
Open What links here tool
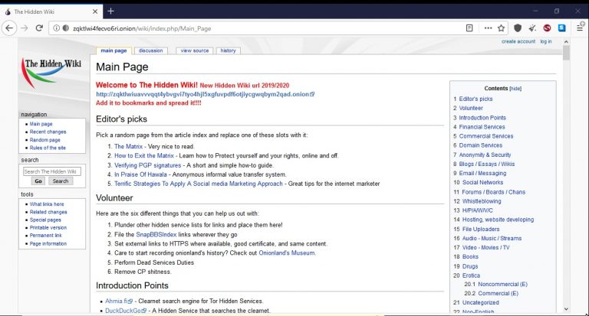pos(47,204)
